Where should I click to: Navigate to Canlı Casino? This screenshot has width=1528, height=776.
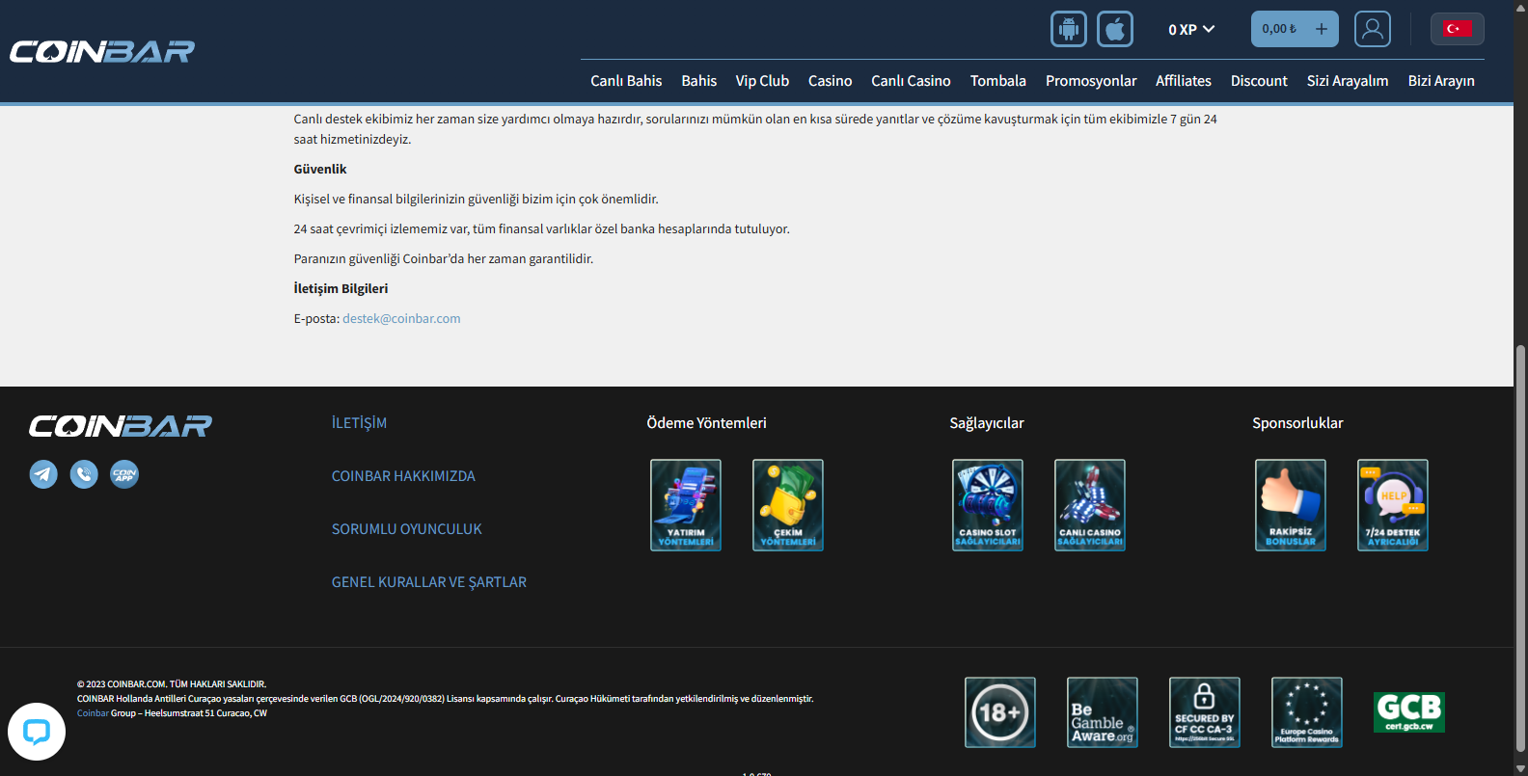click(911, 81)
